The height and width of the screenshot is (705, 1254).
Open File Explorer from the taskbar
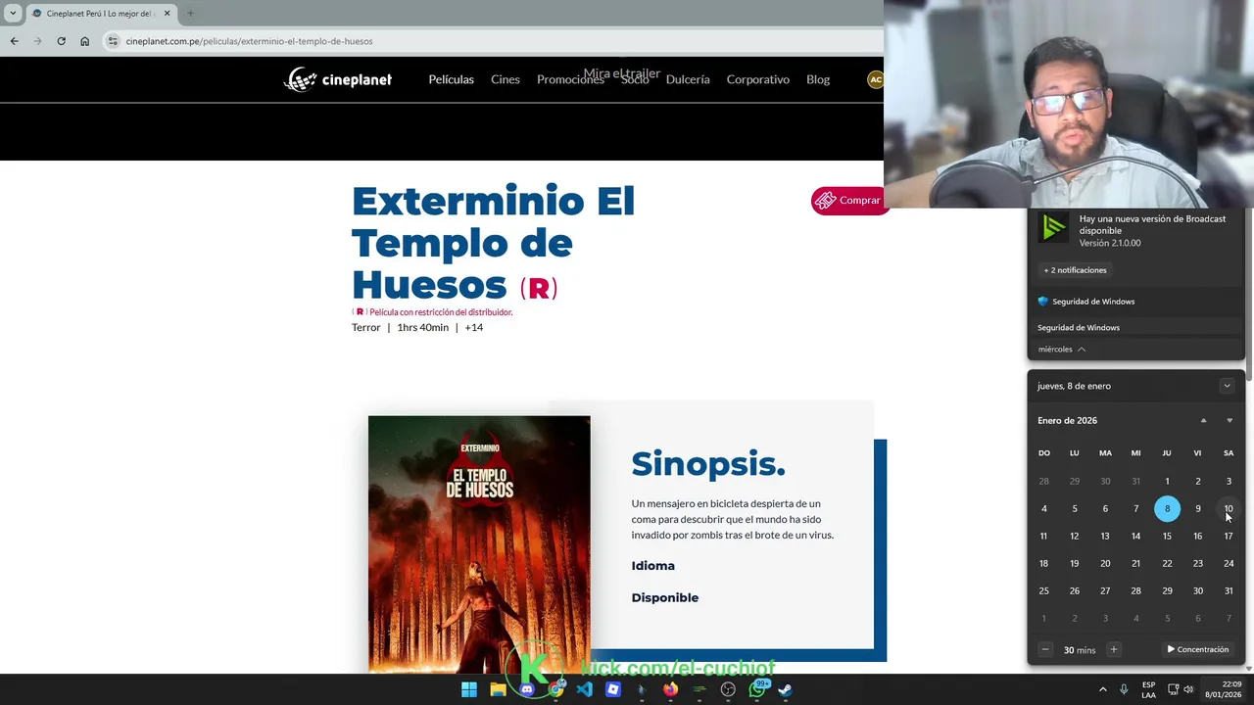coord(498,689)
